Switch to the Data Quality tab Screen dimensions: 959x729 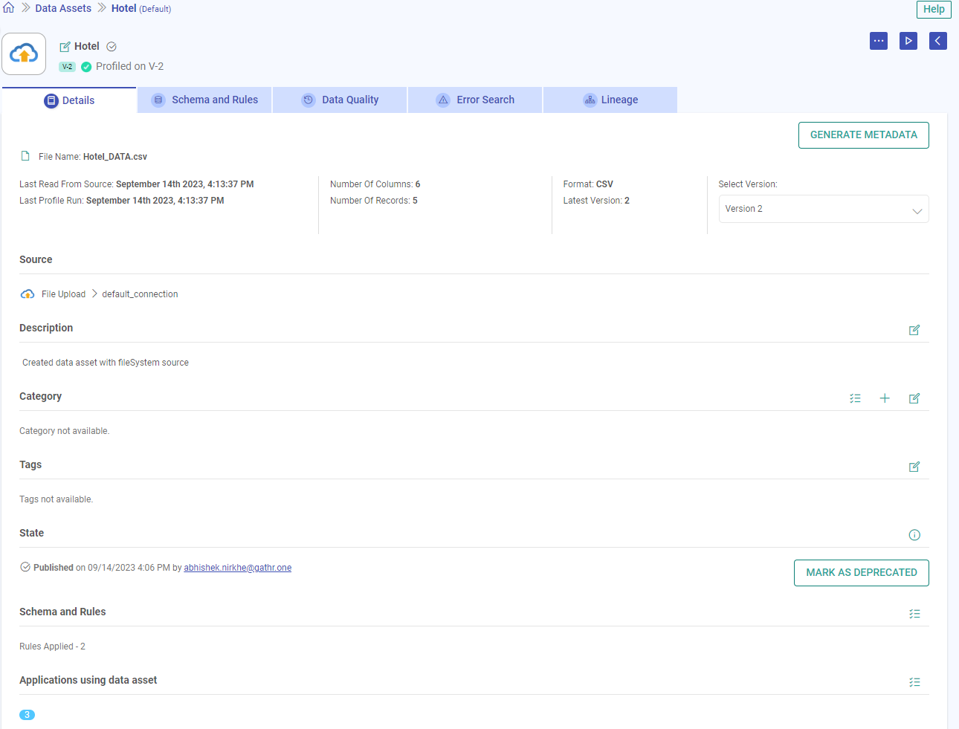click(339, 99)
